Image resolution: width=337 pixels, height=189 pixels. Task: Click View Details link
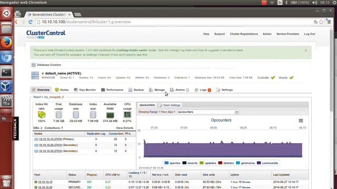(124, 128)
